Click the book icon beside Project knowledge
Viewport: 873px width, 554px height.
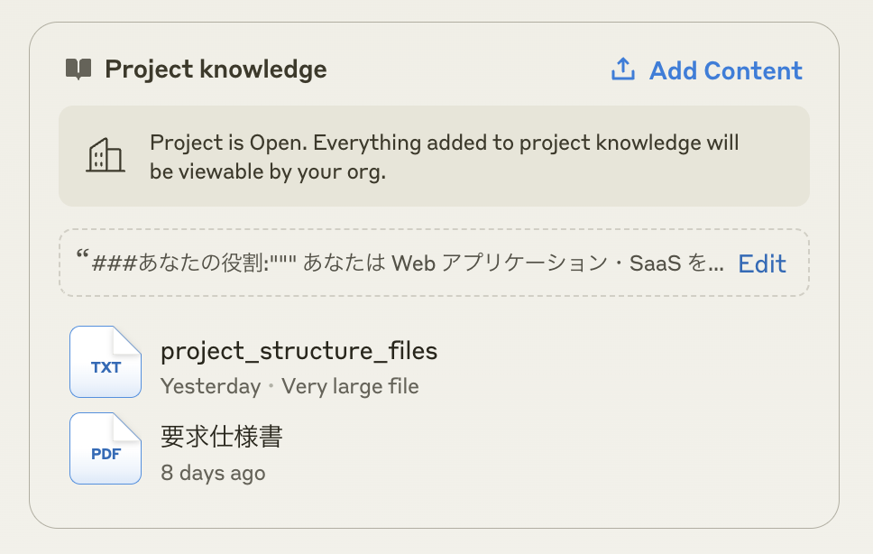tap(78, 69)
